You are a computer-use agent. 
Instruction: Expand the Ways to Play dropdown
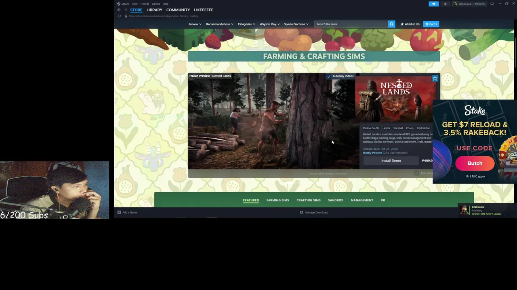tap(269, 24)
